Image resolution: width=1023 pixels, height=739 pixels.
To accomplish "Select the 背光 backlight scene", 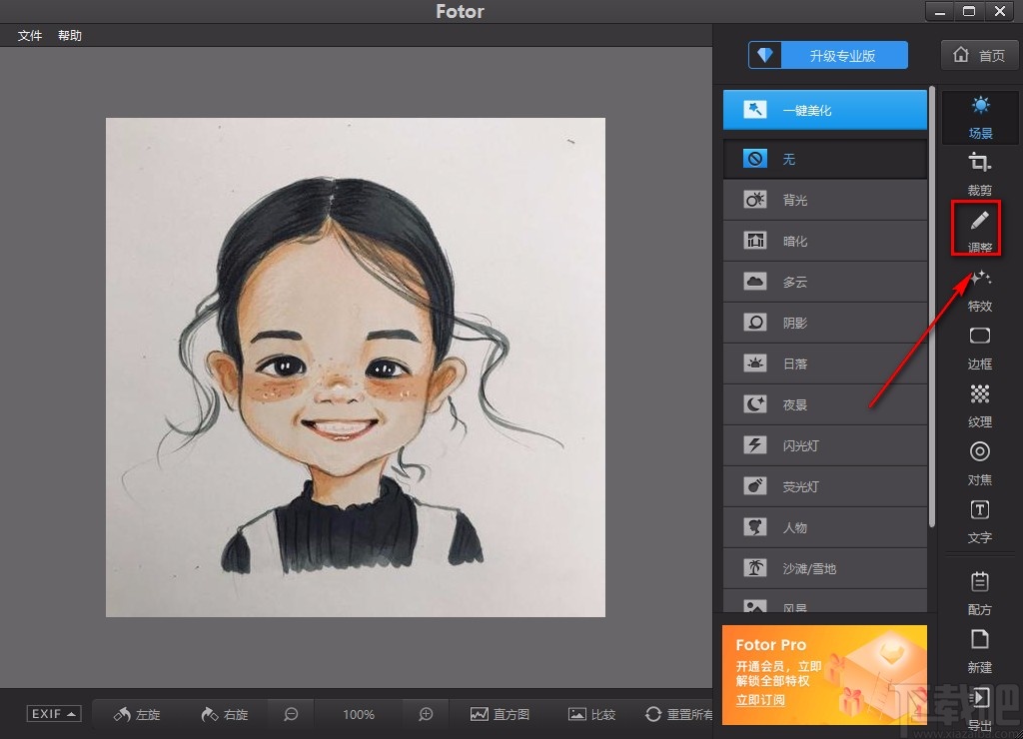I will pyautogui.click(x=824, y=200).
